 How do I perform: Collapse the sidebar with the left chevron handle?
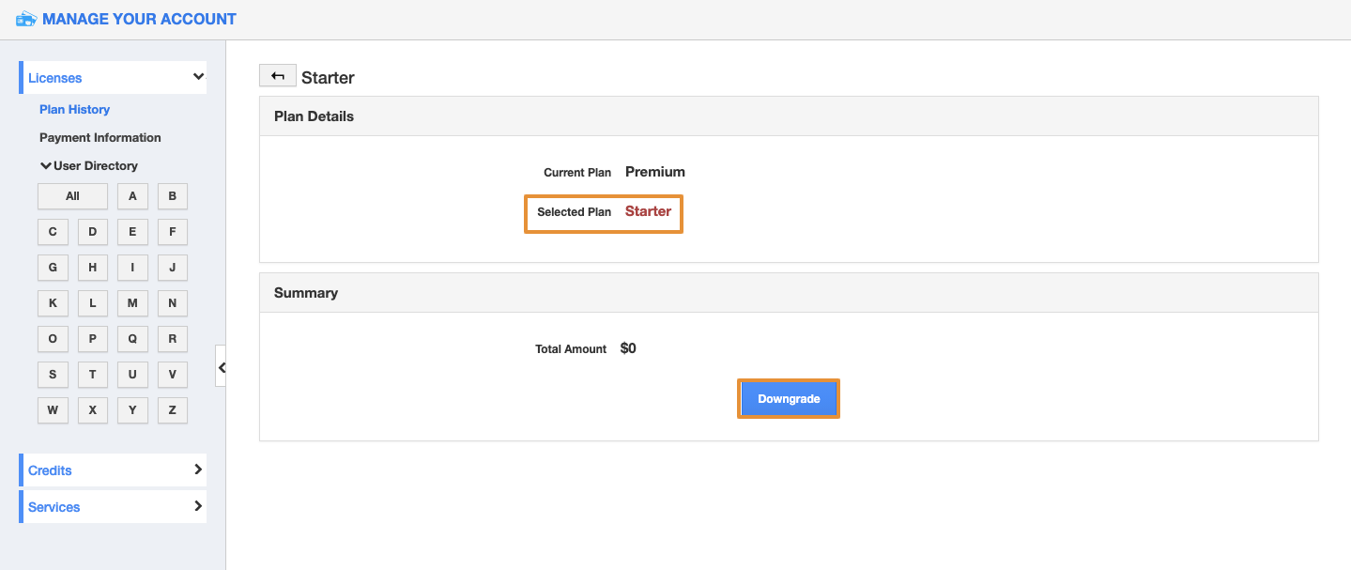coord(222,367)
